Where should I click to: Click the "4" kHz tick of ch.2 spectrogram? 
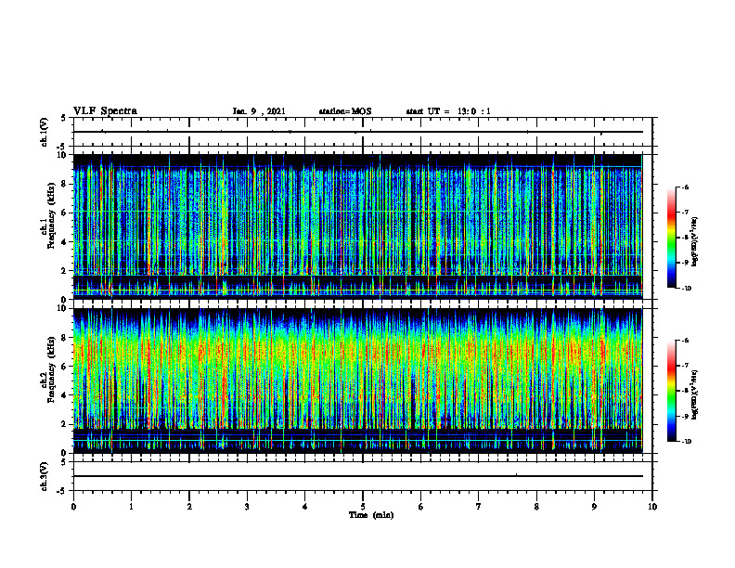click(x=64, y=395)
